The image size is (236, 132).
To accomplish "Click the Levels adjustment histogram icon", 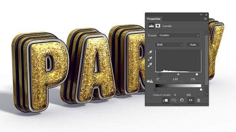I will click(x=151, y=26).
